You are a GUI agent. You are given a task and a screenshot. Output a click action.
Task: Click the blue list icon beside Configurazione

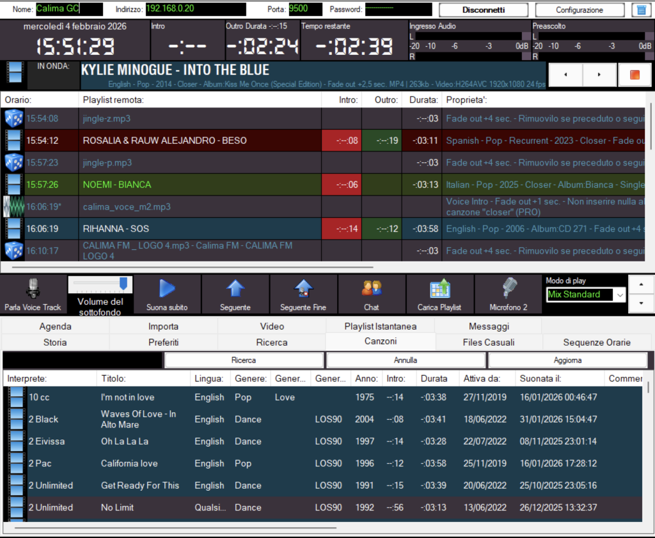pyautogui.click(x=638, y=10)
